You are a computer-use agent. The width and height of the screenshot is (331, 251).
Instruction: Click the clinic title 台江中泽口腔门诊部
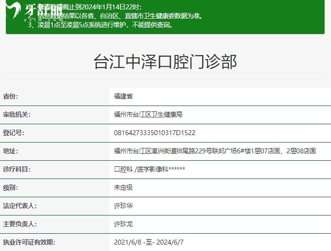165,62
